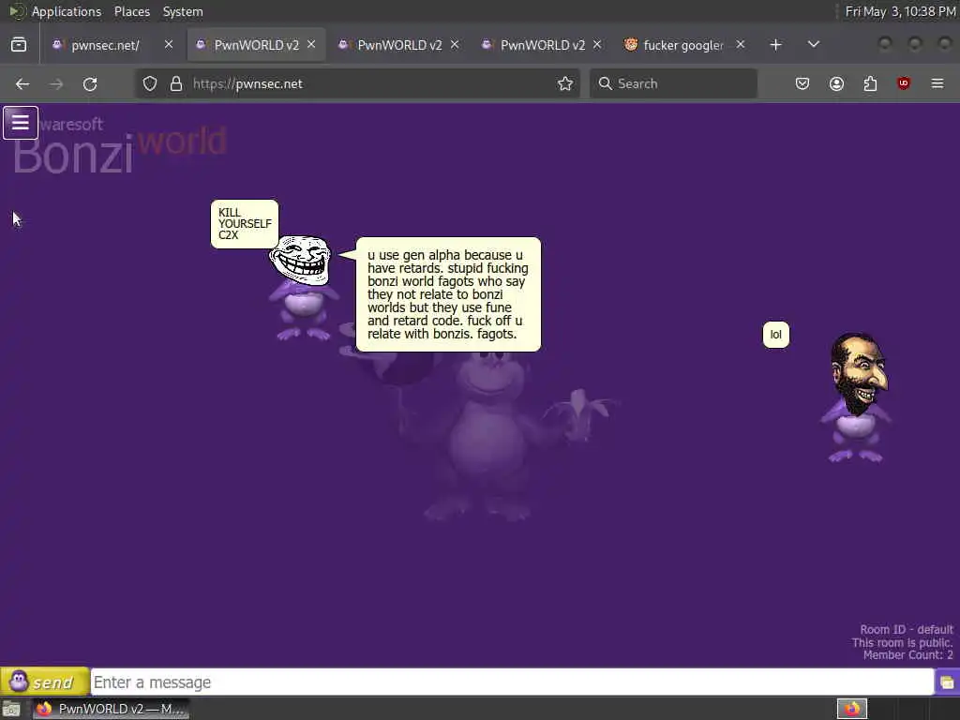Close the fucker googler tab
Screen dimensions: 960x720
(x=741, y=45)
